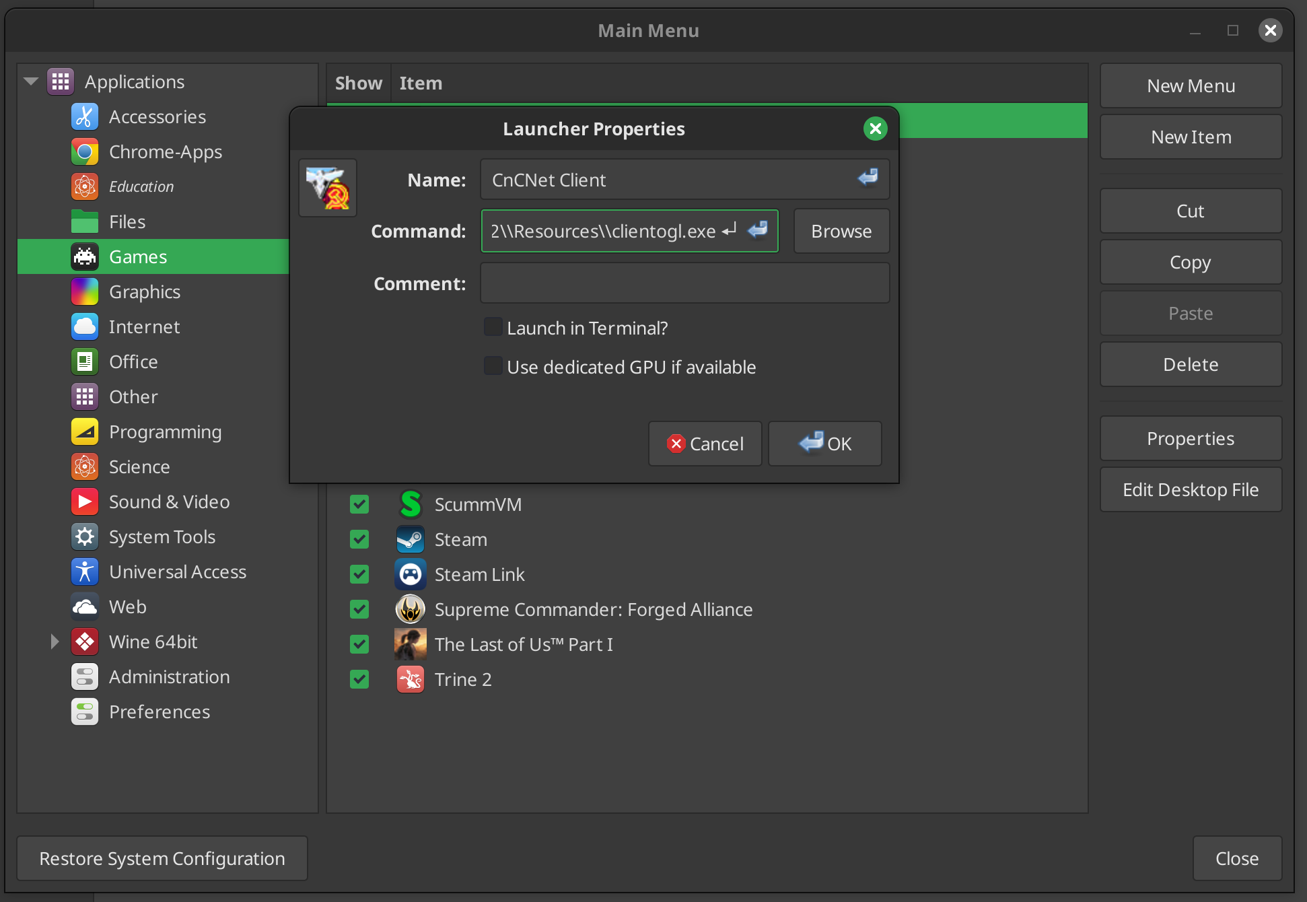This screenshot has width=1307, height=902.
Task: Click Supreme Commander Forged Alliance icon
Action: pos(410,609)
